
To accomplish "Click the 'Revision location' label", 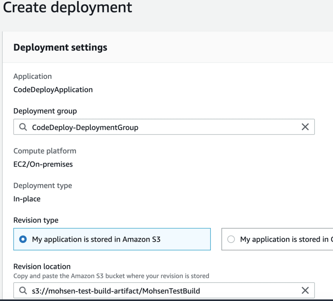I will [x=42, y=267].
